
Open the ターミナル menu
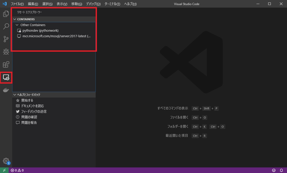click(112, 4)
